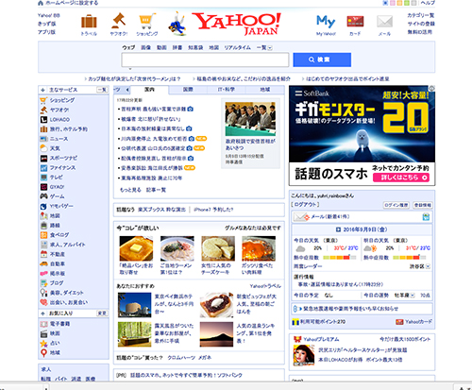Open the calendar icon in the mail row
472x390 pixels.
426,217
